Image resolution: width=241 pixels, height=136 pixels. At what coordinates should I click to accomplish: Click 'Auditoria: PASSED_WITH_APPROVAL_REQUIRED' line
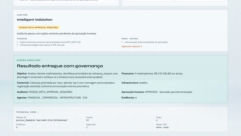tap(45, 92)
